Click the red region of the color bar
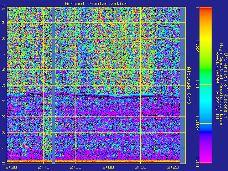 pyautogui.click(x=206, y=9)
